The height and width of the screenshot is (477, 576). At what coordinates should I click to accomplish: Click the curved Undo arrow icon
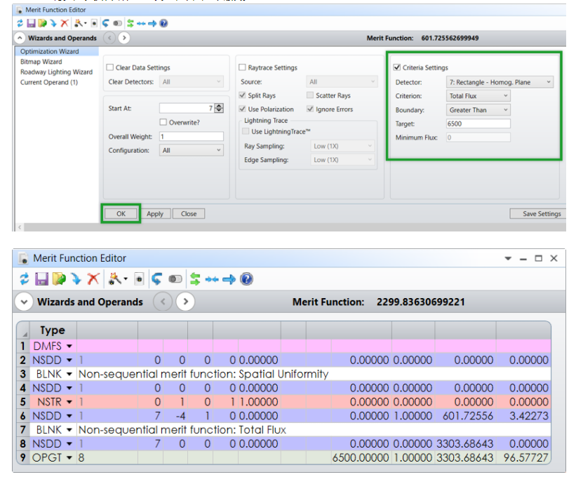coord(105,22)
